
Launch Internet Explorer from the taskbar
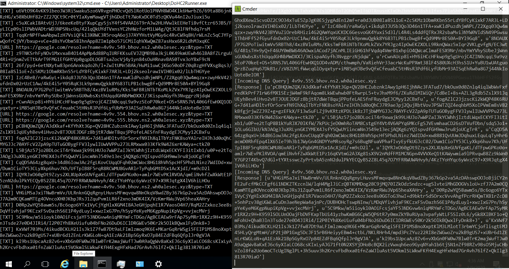coord(64,264)
